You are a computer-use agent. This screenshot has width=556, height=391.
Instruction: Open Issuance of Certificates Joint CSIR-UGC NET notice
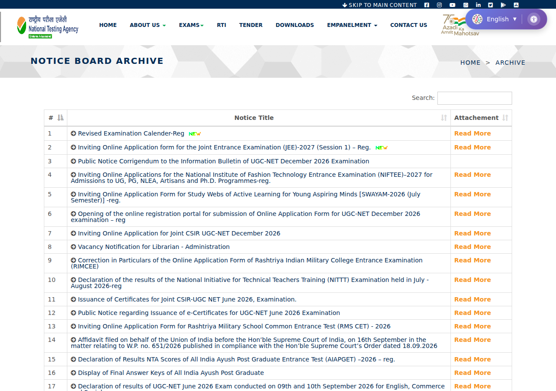187,300
